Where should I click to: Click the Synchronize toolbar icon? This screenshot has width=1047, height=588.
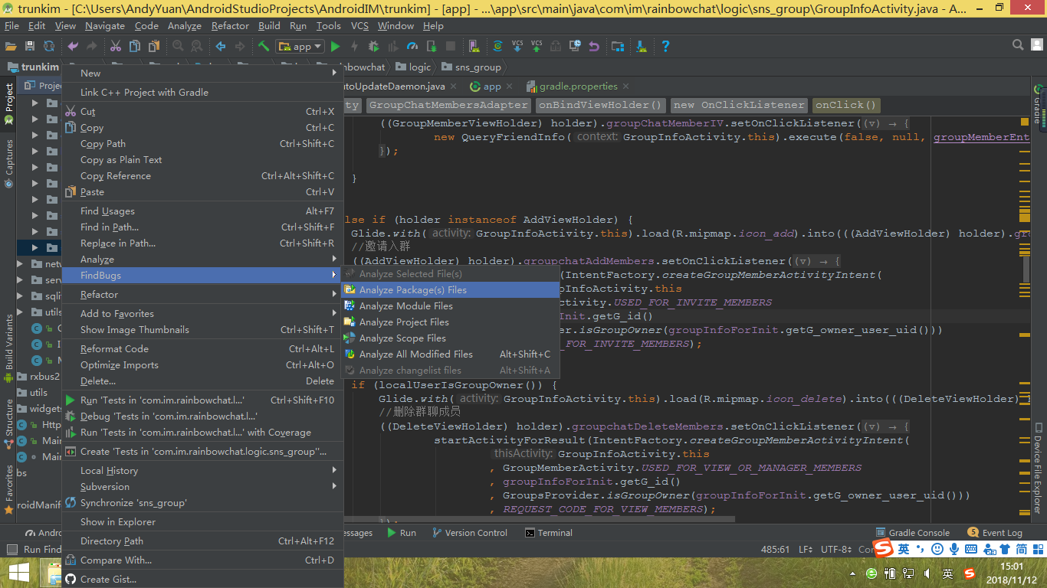(49, 46)
